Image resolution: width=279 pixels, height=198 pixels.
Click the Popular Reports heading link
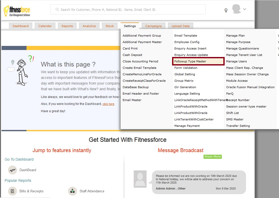[x=18, y=180]
